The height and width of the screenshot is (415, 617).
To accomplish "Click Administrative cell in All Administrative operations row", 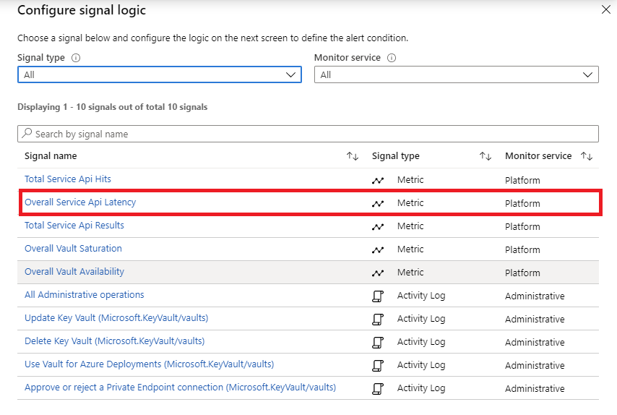I will coord(535,296).
